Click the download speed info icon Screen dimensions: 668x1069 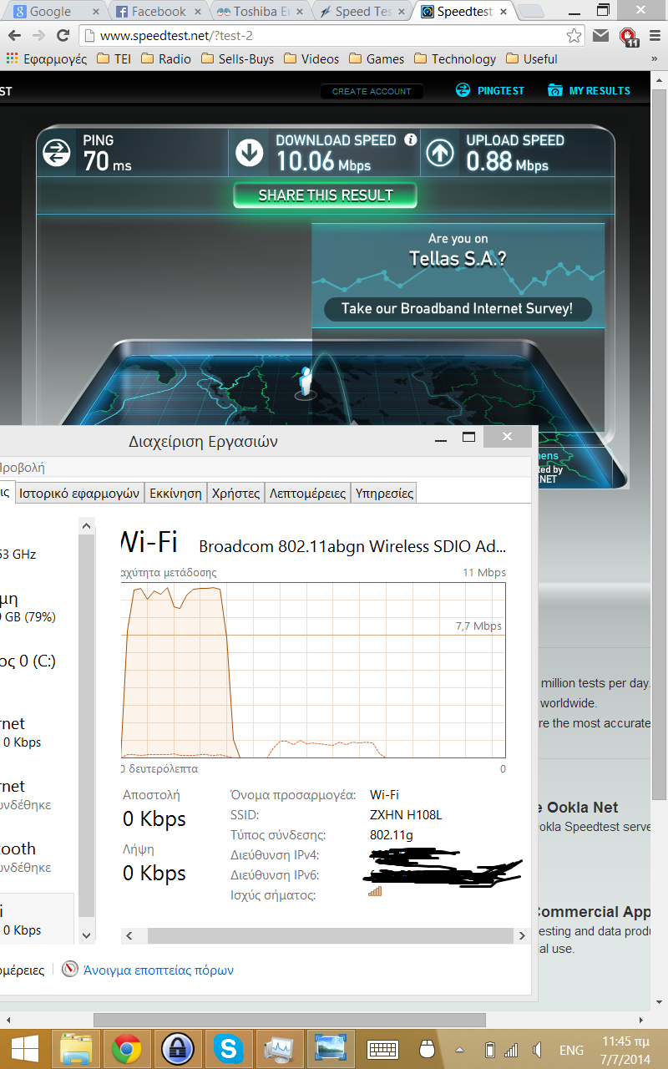(410, 140)
